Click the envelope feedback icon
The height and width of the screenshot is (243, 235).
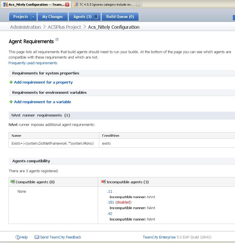pyautogui.click(x=37, y=237)
